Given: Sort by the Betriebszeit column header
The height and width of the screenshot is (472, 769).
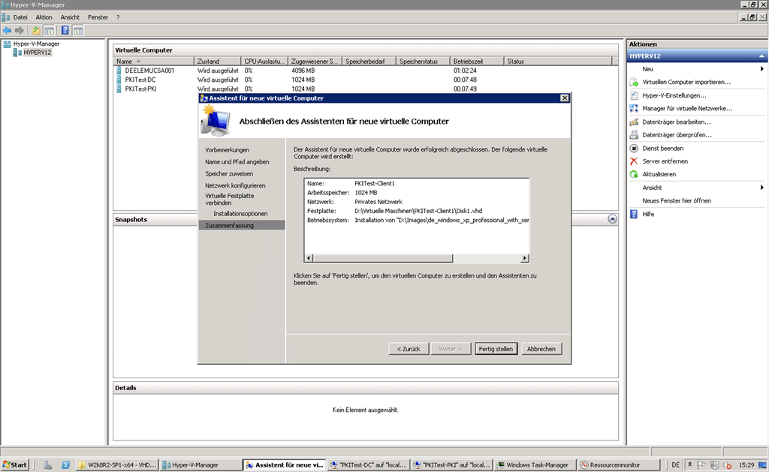Looking at the screenshot, I should click(477, 62).
